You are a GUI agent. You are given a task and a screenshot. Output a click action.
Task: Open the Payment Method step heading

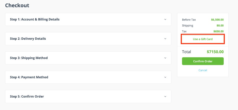(29, 77)
